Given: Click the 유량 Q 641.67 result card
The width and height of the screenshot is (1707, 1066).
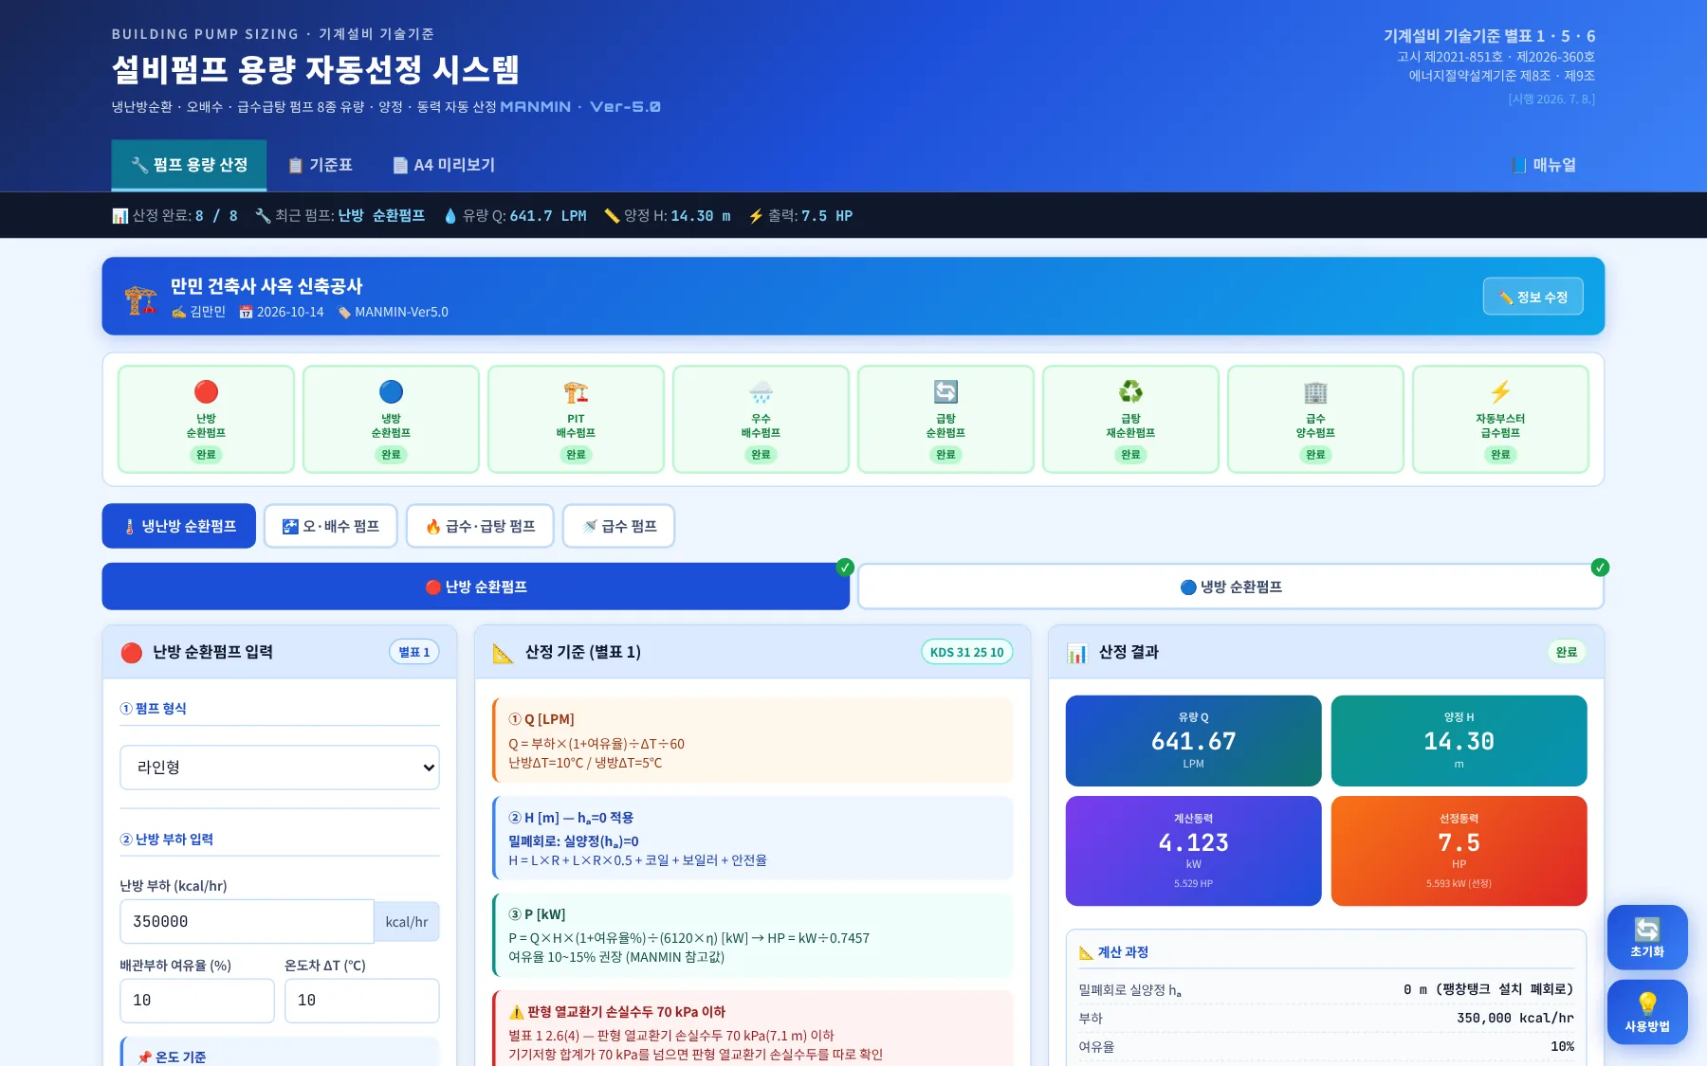Looking at the screenshot, I should tap(1194, 741).
